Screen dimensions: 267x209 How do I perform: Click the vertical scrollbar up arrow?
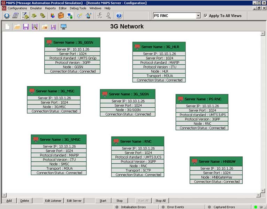262,33
